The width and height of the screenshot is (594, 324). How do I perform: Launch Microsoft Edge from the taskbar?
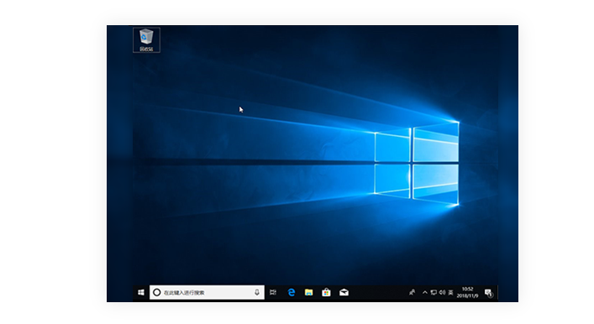click(291, 293)
